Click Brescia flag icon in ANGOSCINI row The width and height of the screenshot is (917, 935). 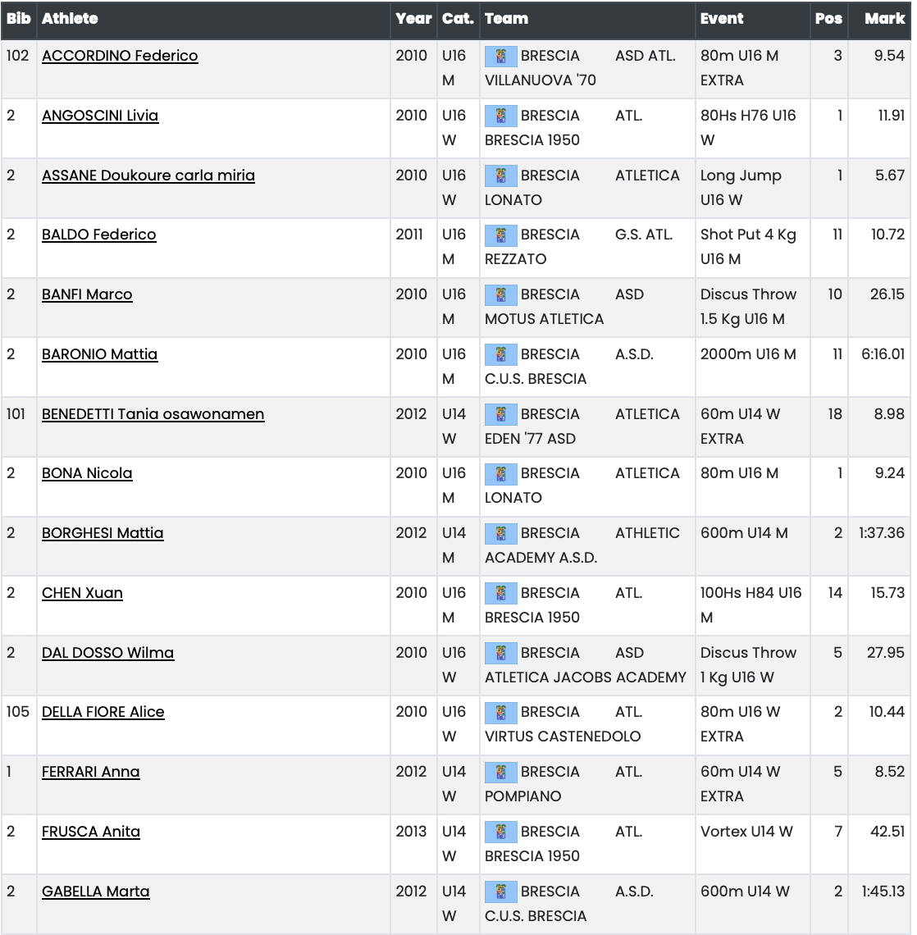pos(501,116)
